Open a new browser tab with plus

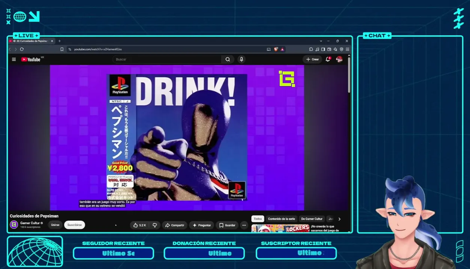point(60,41)
